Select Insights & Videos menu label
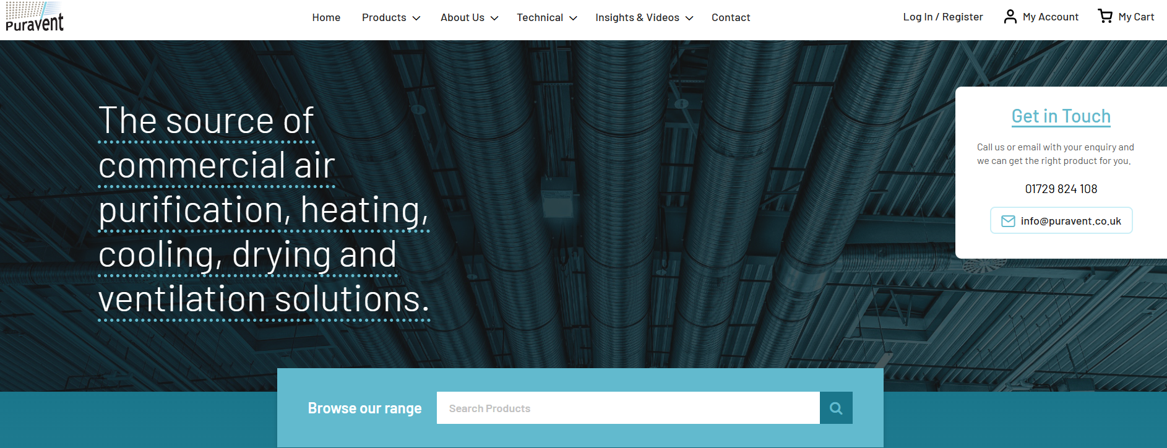The height and width of the screenshot is (448, 1167). (x=637, y=17)
